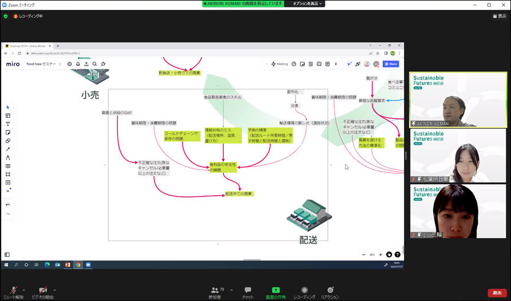Select 松葉明日華 video thumbnail
Image resolution: width=511 pixels, height=301 pixels.
click(x=458, y=156)
